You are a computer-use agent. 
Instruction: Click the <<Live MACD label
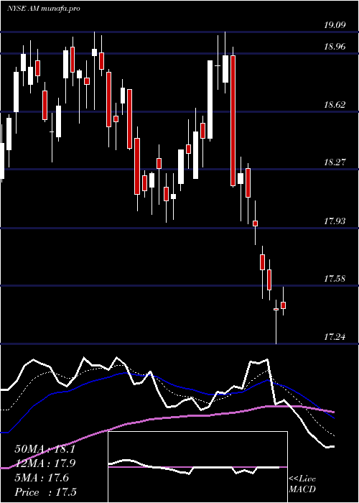(302, 484)
